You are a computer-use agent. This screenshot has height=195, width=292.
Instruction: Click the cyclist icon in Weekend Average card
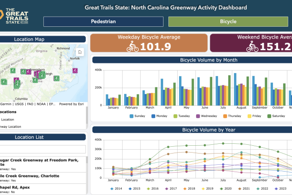(x=252, y=46)
